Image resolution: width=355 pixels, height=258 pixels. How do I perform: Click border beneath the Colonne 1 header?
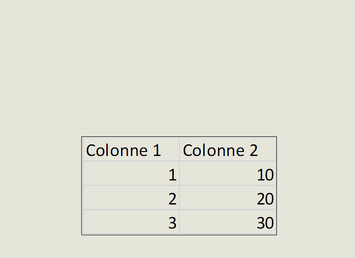(x=131, y=161)
